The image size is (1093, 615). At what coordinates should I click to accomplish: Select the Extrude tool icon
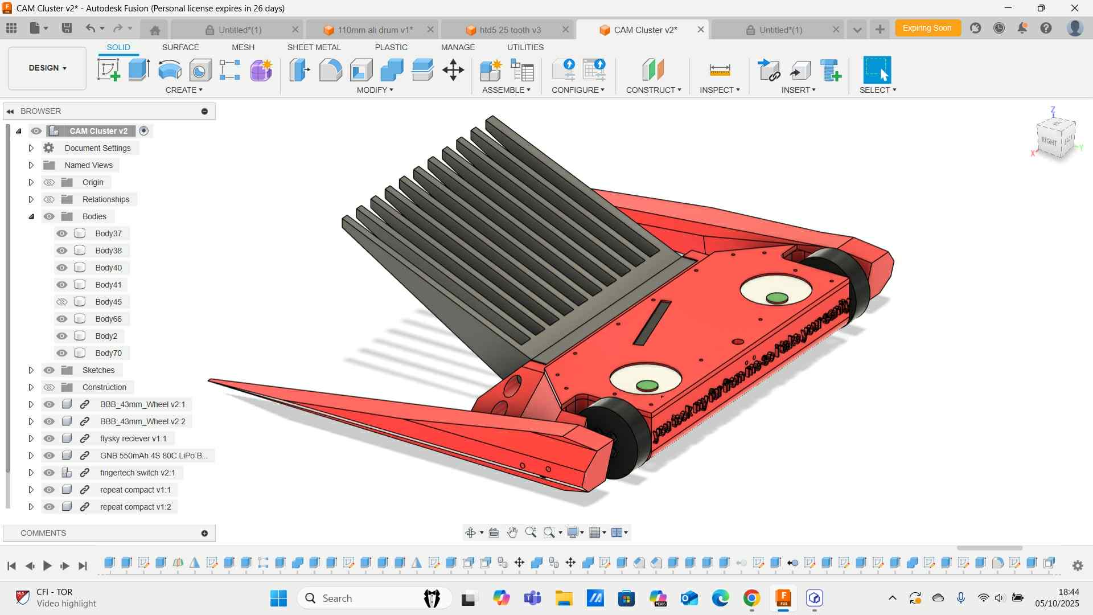(x=139, y=70)
